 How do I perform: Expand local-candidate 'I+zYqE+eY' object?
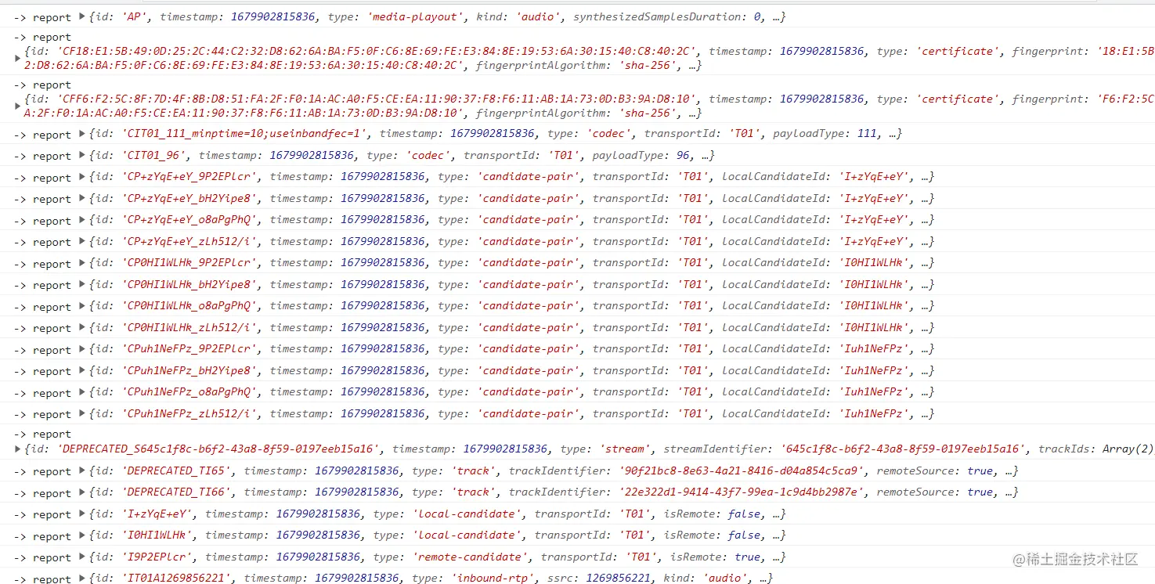coord(82,514)
